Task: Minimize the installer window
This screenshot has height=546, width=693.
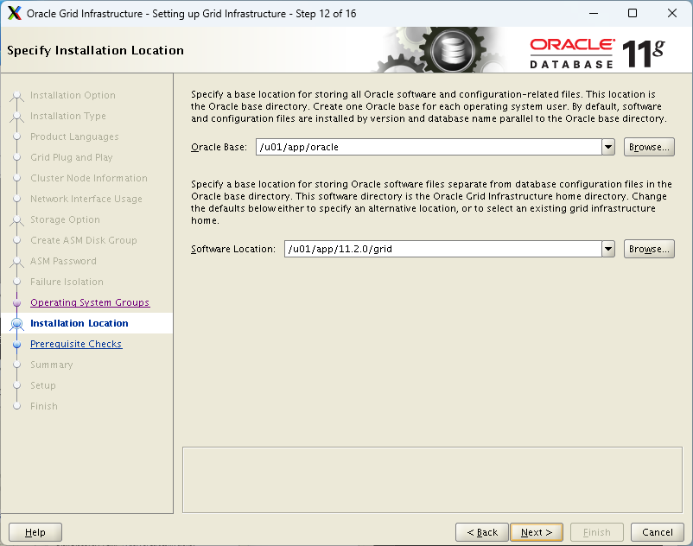Action: [594, 13]
